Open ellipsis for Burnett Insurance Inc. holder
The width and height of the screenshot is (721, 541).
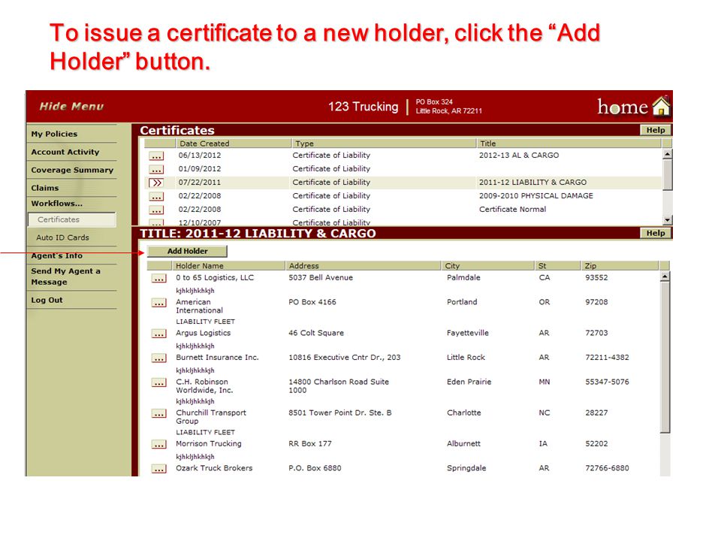pos(159,358)
